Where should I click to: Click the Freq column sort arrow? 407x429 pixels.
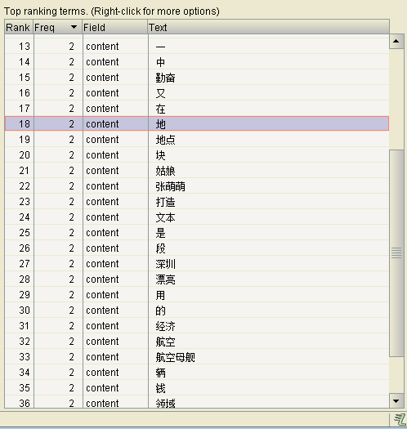(74, 27)
